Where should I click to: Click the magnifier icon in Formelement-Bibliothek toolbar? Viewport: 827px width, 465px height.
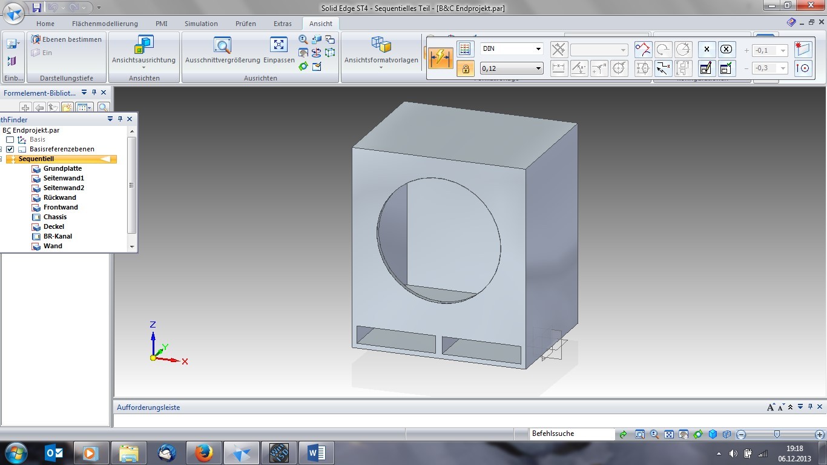103,108
